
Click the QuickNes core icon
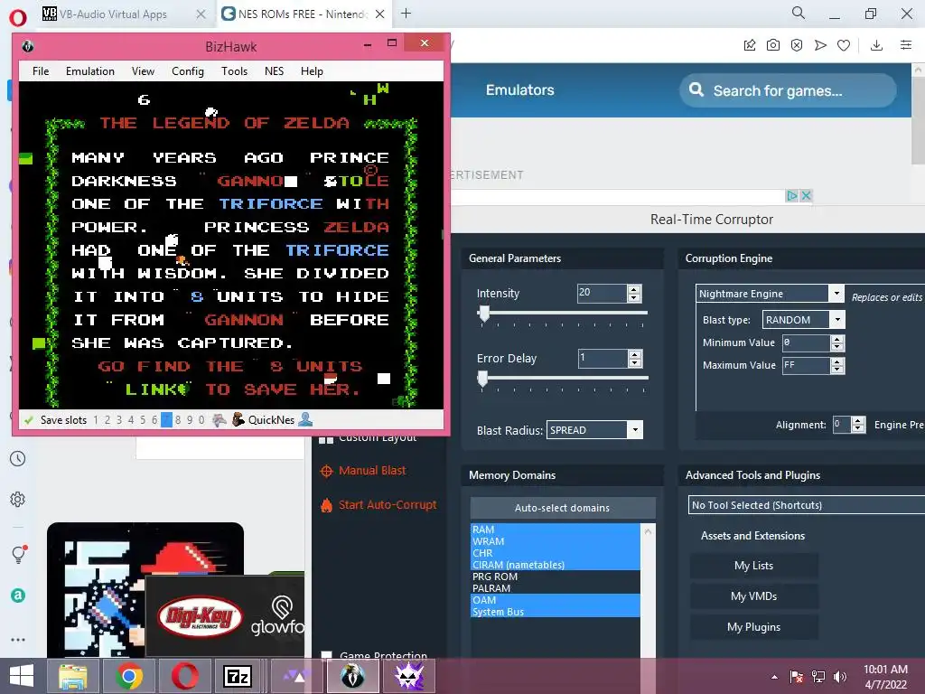238,419
